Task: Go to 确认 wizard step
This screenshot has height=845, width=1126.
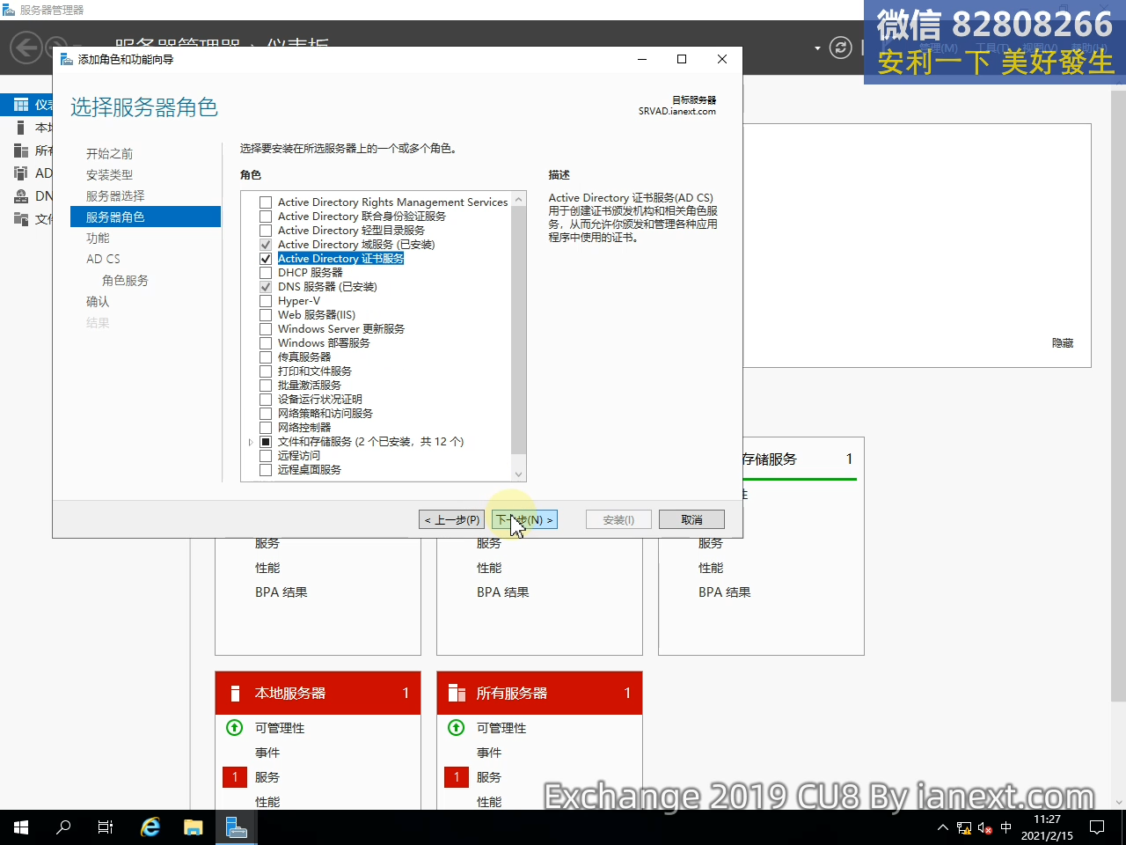Action: click(98, 302)
